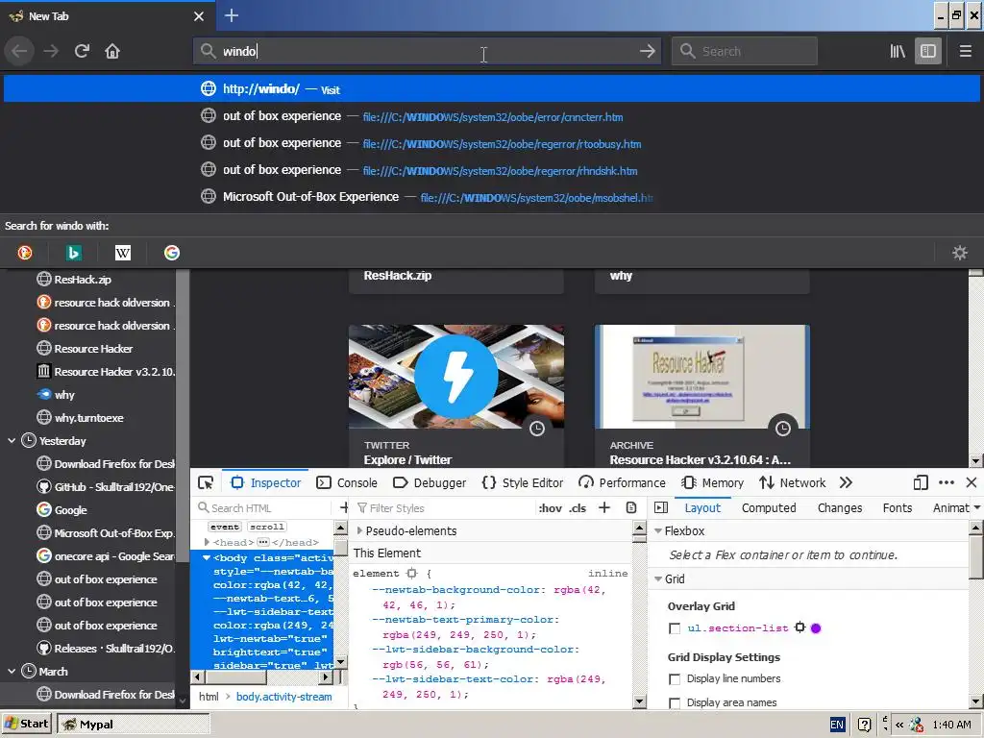Open the Network tab
Screen dimensions: 984x738
pyautogui.click(x=792, y=482)
